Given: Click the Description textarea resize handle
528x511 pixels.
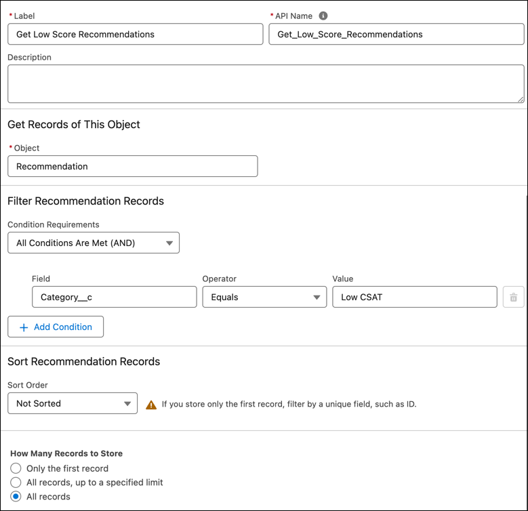Looking at the screenshot, I should tap(521, 100).
